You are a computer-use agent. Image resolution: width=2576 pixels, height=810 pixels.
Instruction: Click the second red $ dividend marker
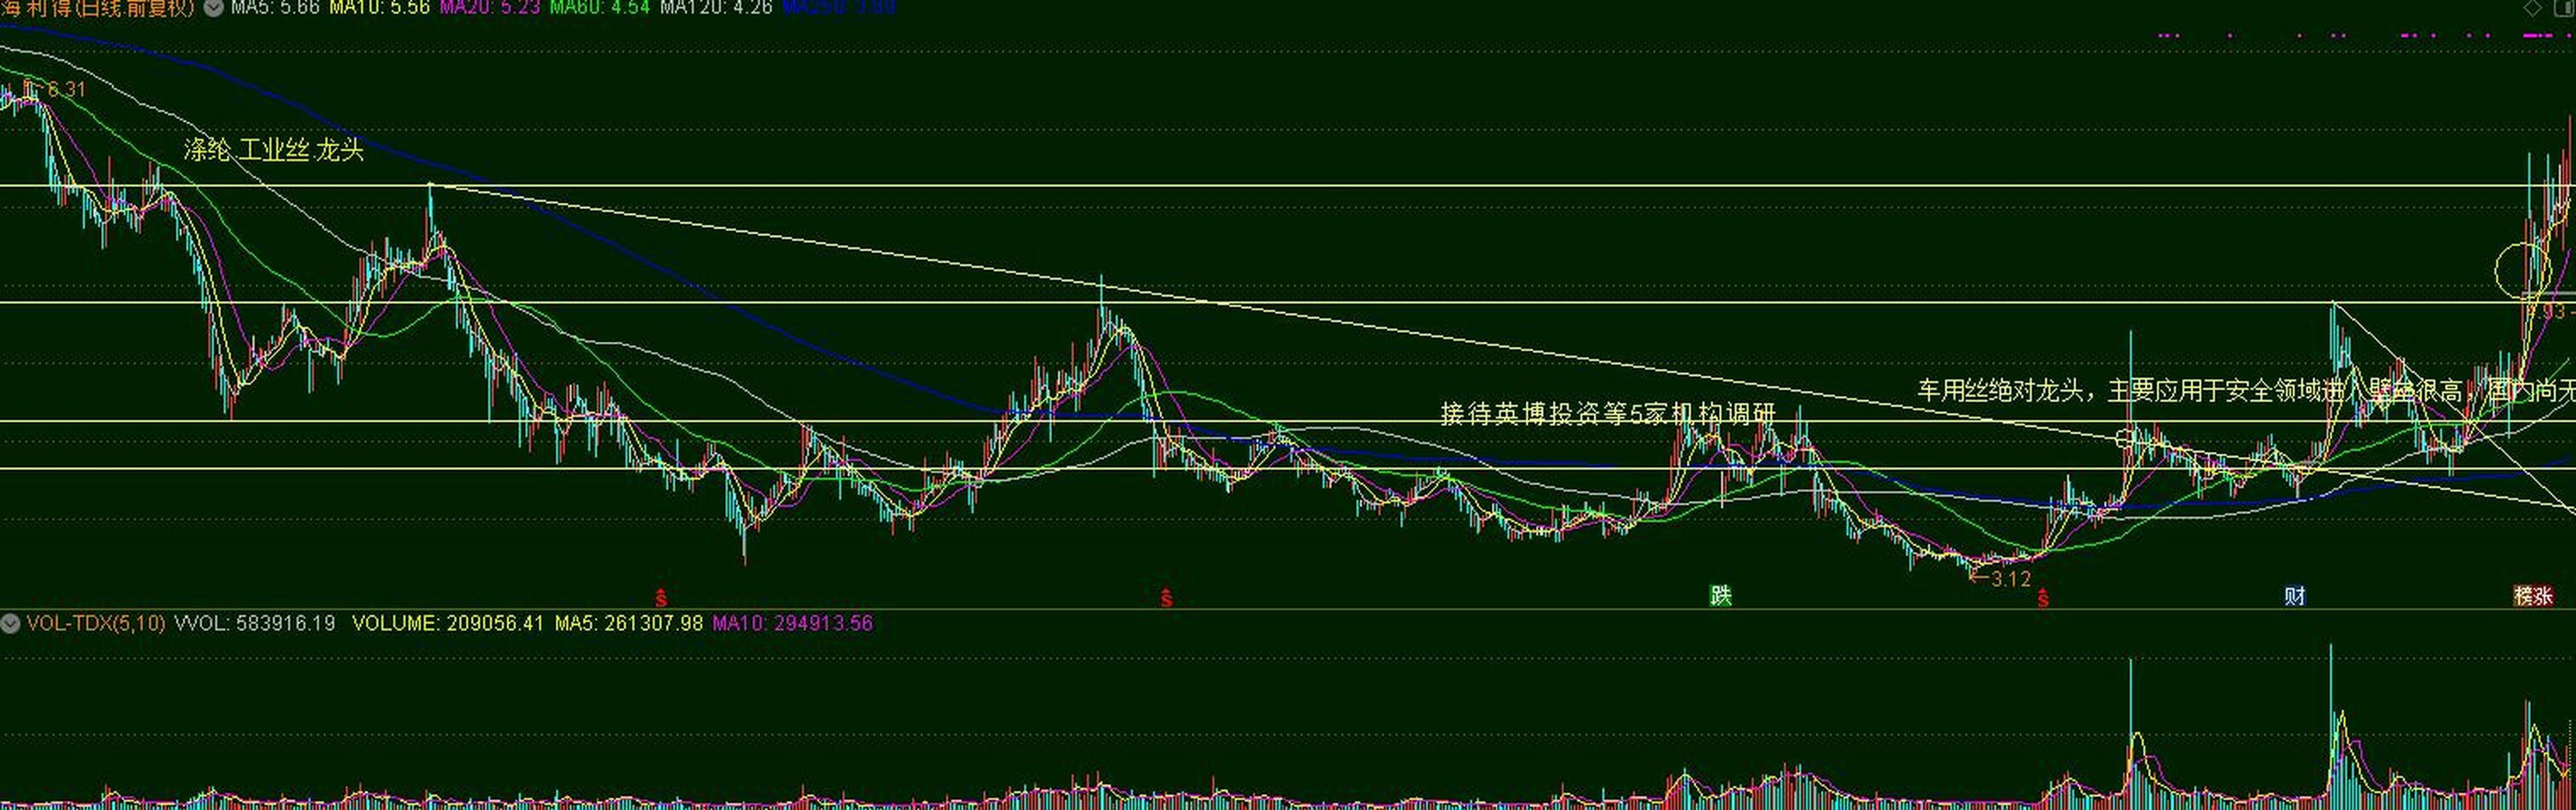point(1166,598)
